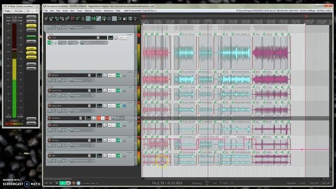Unmute the MidTom track red mute button
Screen dimensions: 336x189
[99, 118]
